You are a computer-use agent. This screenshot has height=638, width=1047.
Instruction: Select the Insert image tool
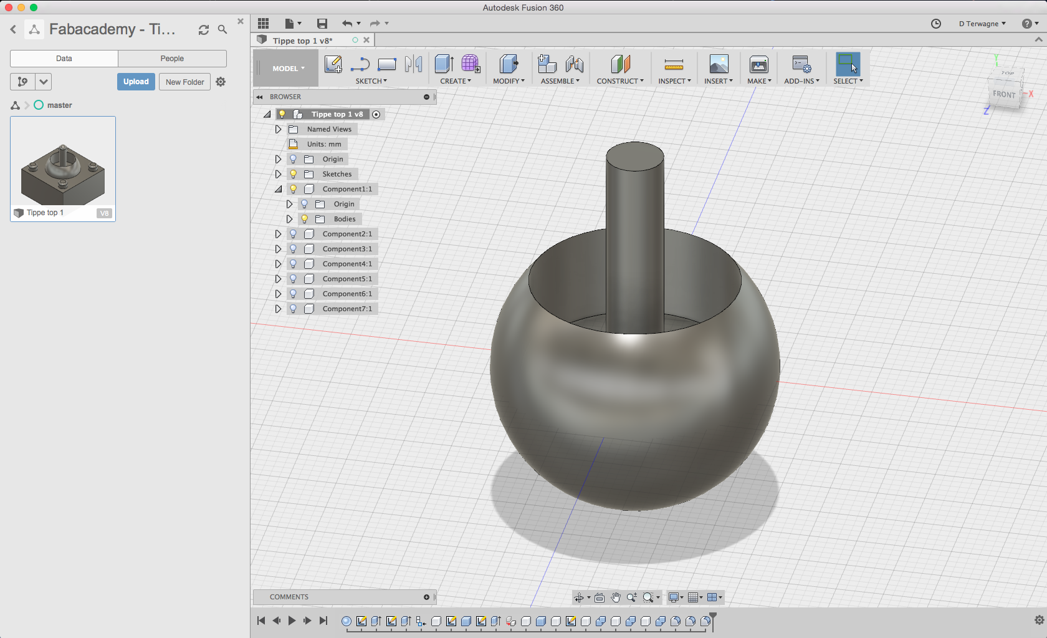click(x=719, y=64)
